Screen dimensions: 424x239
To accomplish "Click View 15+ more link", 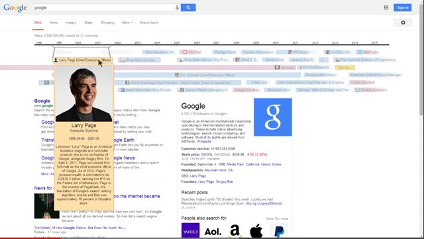I will pyautogui.click(x=277, y=218).
